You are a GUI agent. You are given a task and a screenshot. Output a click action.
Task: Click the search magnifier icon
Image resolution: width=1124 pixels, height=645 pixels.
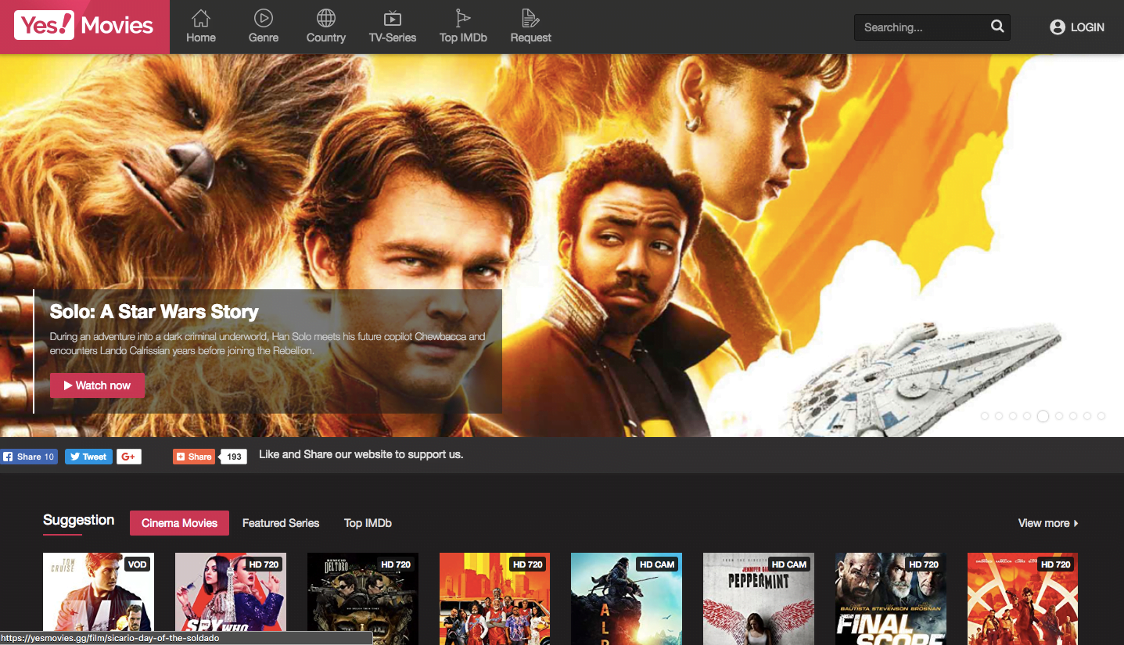click(x=997, y=27)
